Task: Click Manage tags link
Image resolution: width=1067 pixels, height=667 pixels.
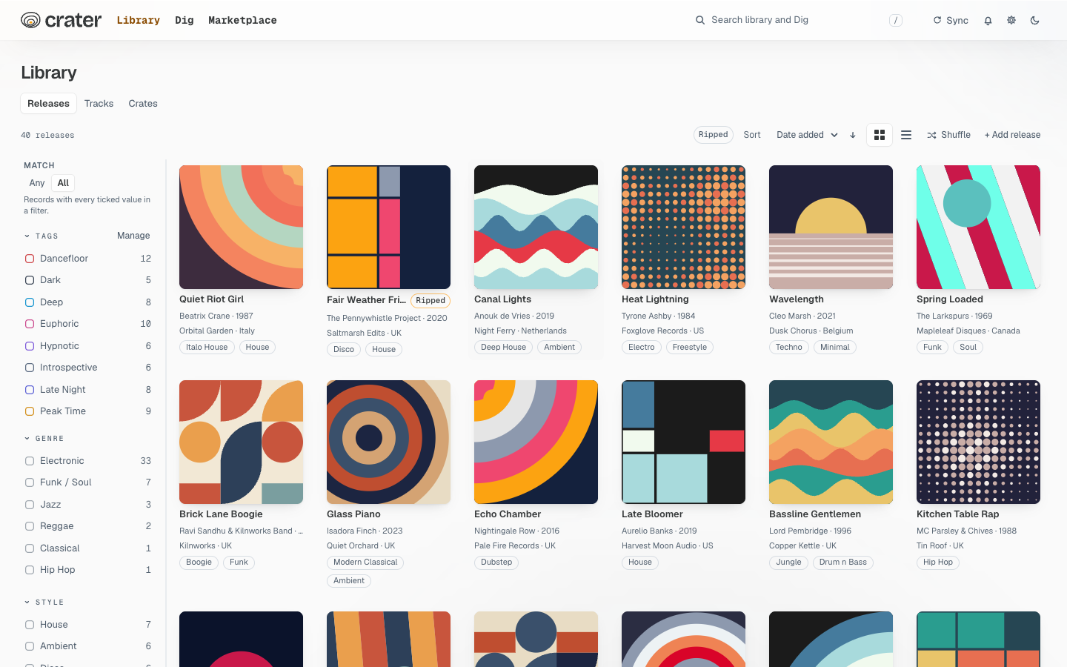Action: [x=133, y=236]
